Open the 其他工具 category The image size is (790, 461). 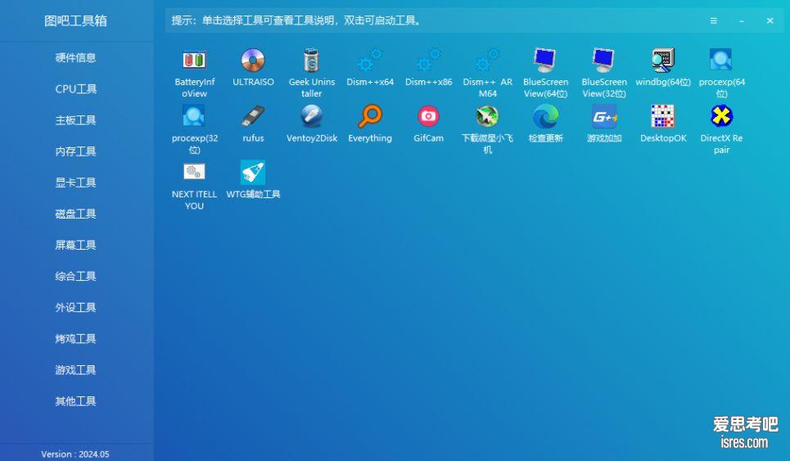pyautogui.click(x=75, y=401)
